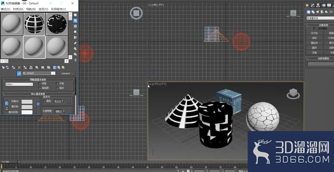Open the 标准基本体 primitives dropdown
334x172 pixels.
tap(320, 18)
